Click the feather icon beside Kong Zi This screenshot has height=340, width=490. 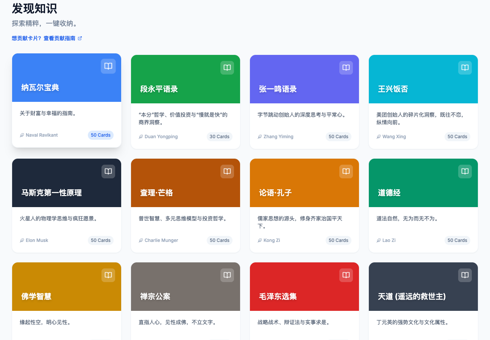260,240
